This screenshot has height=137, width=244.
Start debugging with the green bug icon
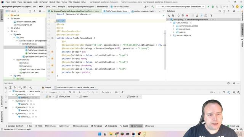tap(213, 7)
